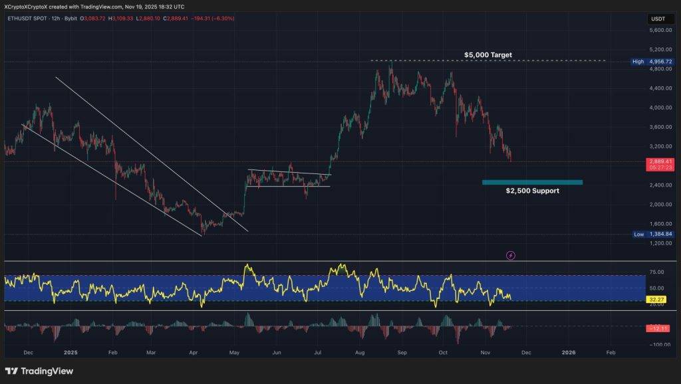The image size is (681, 384).
Task: Select the $5,000 Target text label
Action: [487, 54]
